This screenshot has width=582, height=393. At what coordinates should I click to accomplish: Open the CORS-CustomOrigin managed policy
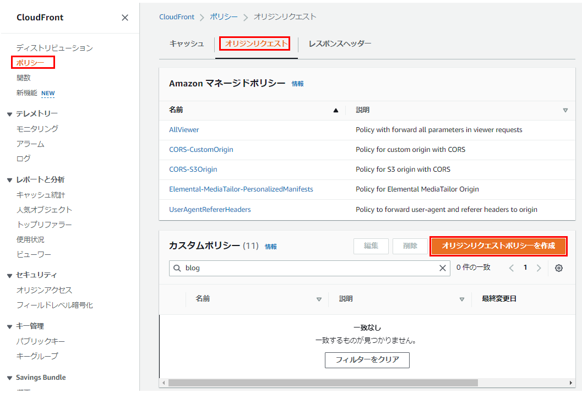point(201,150)
